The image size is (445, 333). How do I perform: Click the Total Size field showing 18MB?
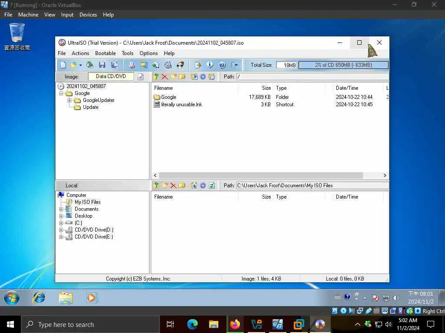[286, 65]
